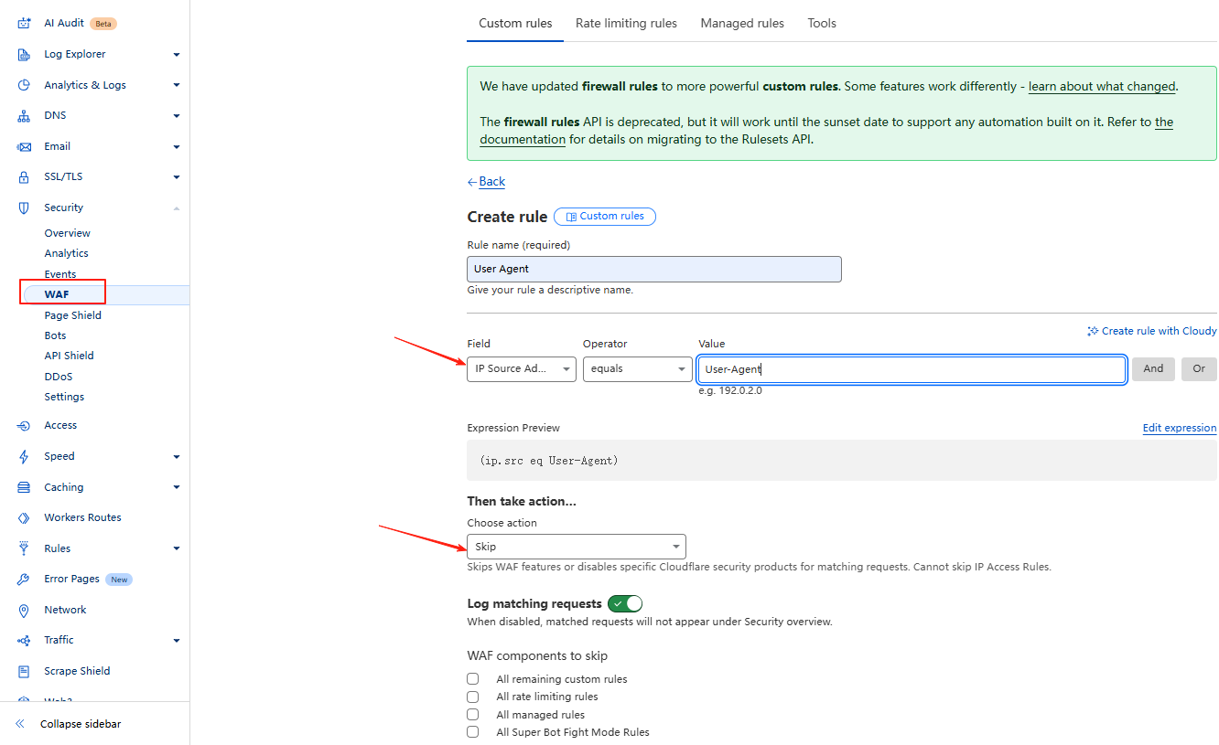Image resolution: width=1219 pixels, height=745 pixels.
Task: Open the Choose action dropdown showing Skip
Action: point(577,546)
